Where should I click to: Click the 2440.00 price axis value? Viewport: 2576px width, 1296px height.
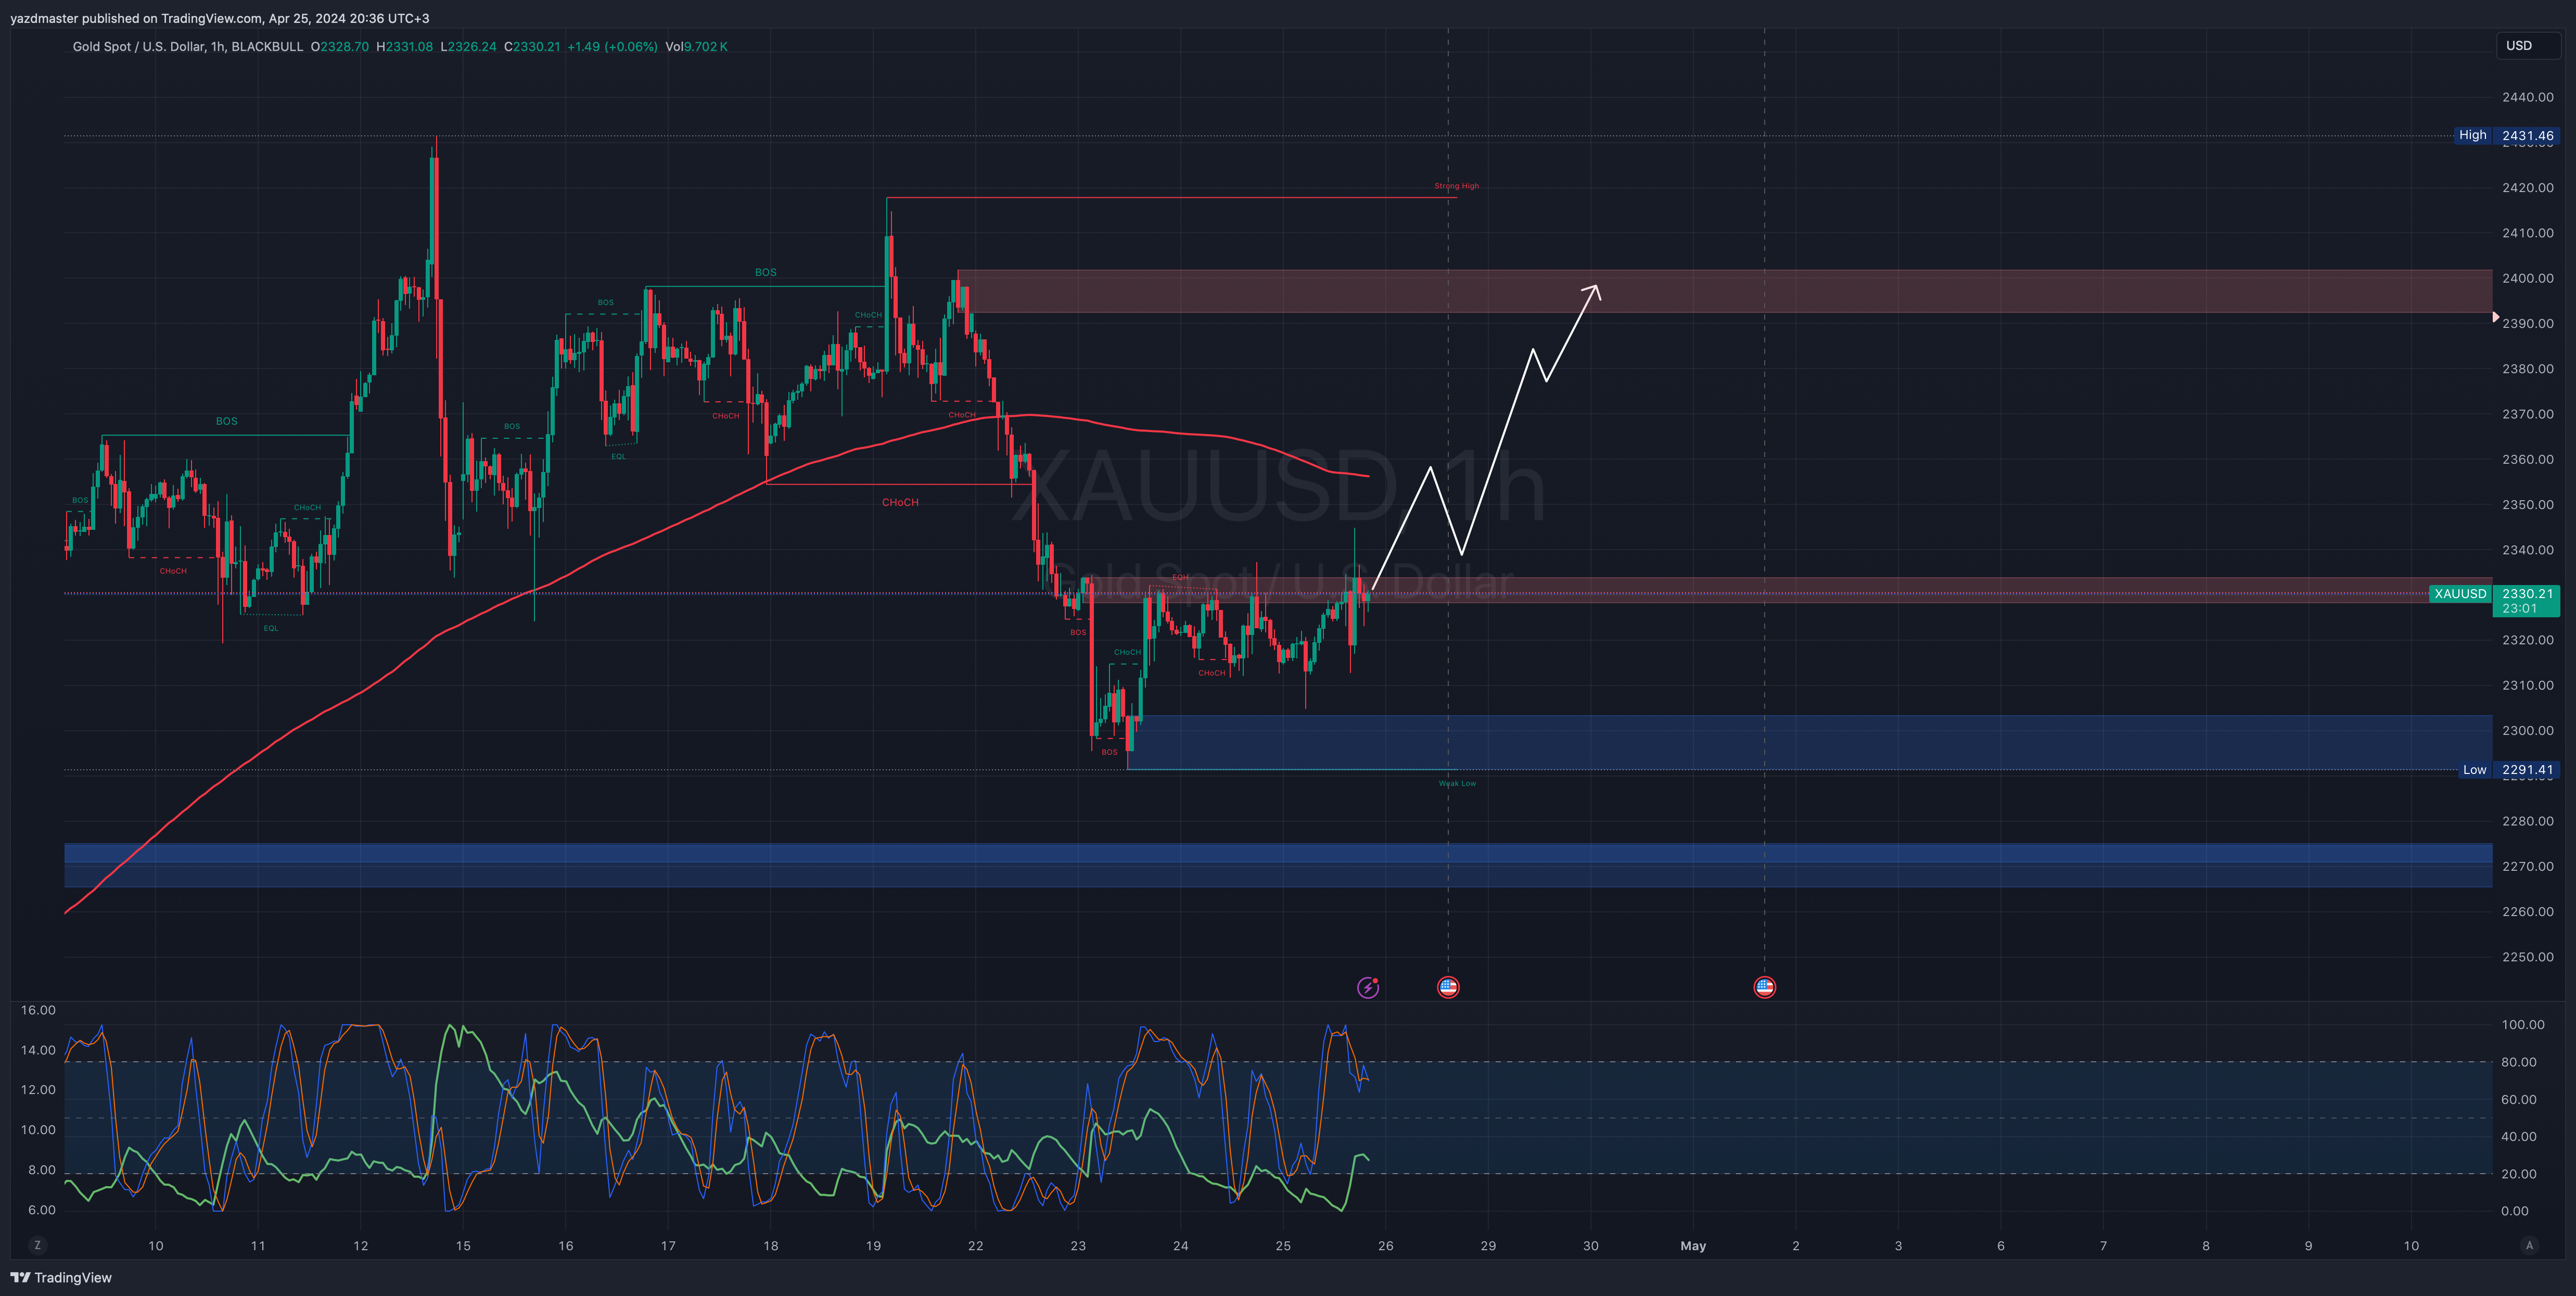click(x=2527, y=97)
